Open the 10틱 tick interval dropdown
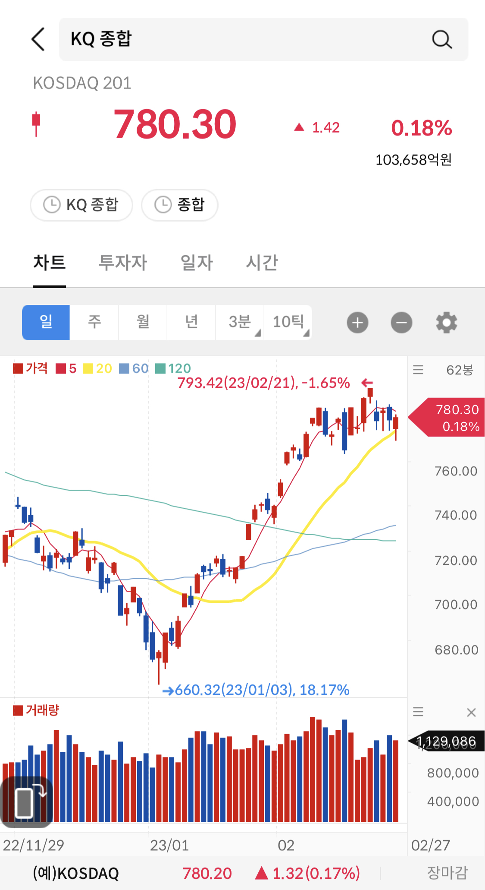The width and height of the screenshot is (485, 890). [288, 322]
